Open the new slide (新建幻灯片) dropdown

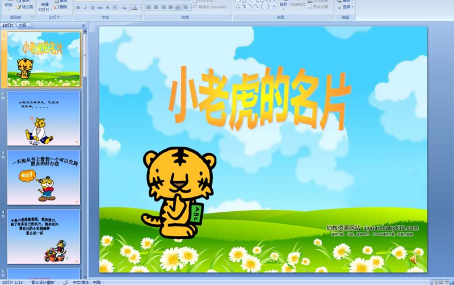(x=45, y=7)
